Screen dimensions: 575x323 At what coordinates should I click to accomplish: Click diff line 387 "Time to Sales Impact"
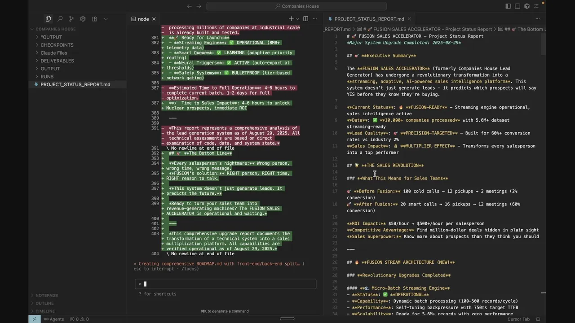tap(227, 105)
